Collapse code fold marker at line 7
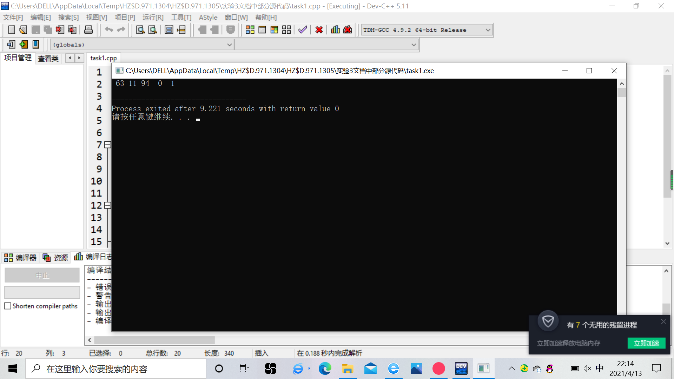Screen dimensions: 674x379 (108, 145)
